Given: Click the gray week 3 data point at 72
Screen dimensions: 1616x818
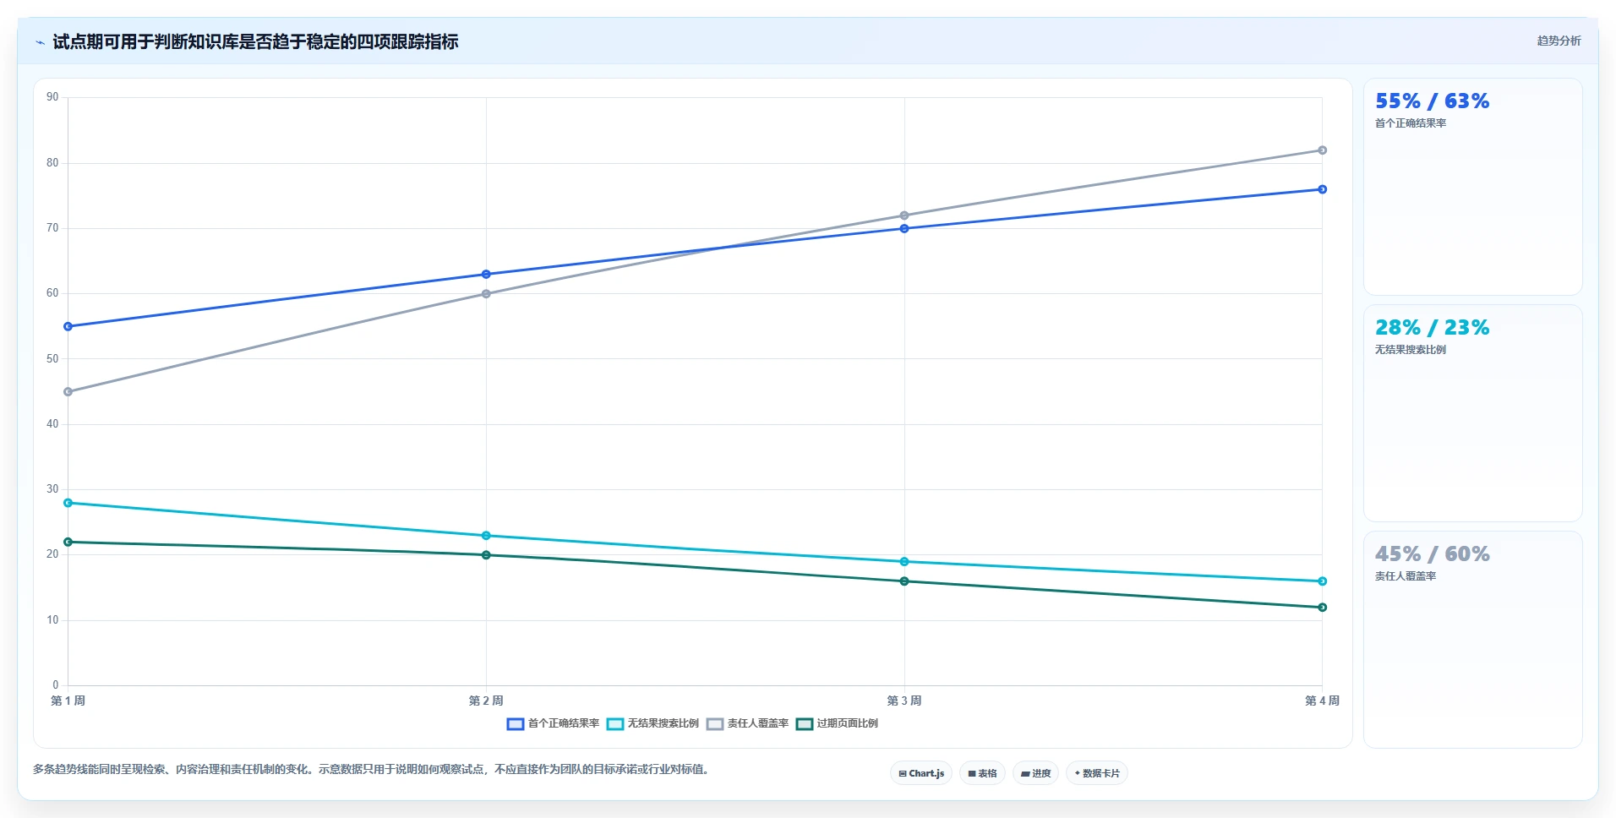Looking at the screenshot, I should click(904, 215).
